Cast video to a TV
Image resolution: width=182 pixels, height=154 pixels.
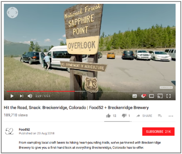coord(160,96)
